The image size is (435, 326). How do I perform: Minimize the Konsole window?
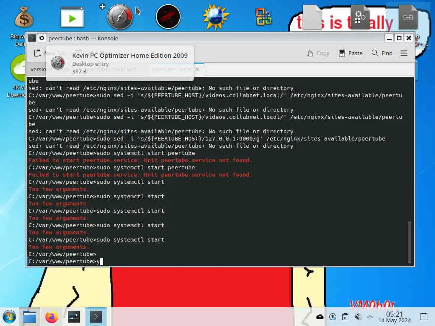pos(389,38)
